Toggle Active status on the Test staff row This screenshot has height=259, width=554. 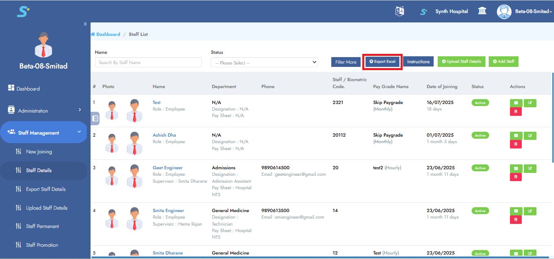480,102
